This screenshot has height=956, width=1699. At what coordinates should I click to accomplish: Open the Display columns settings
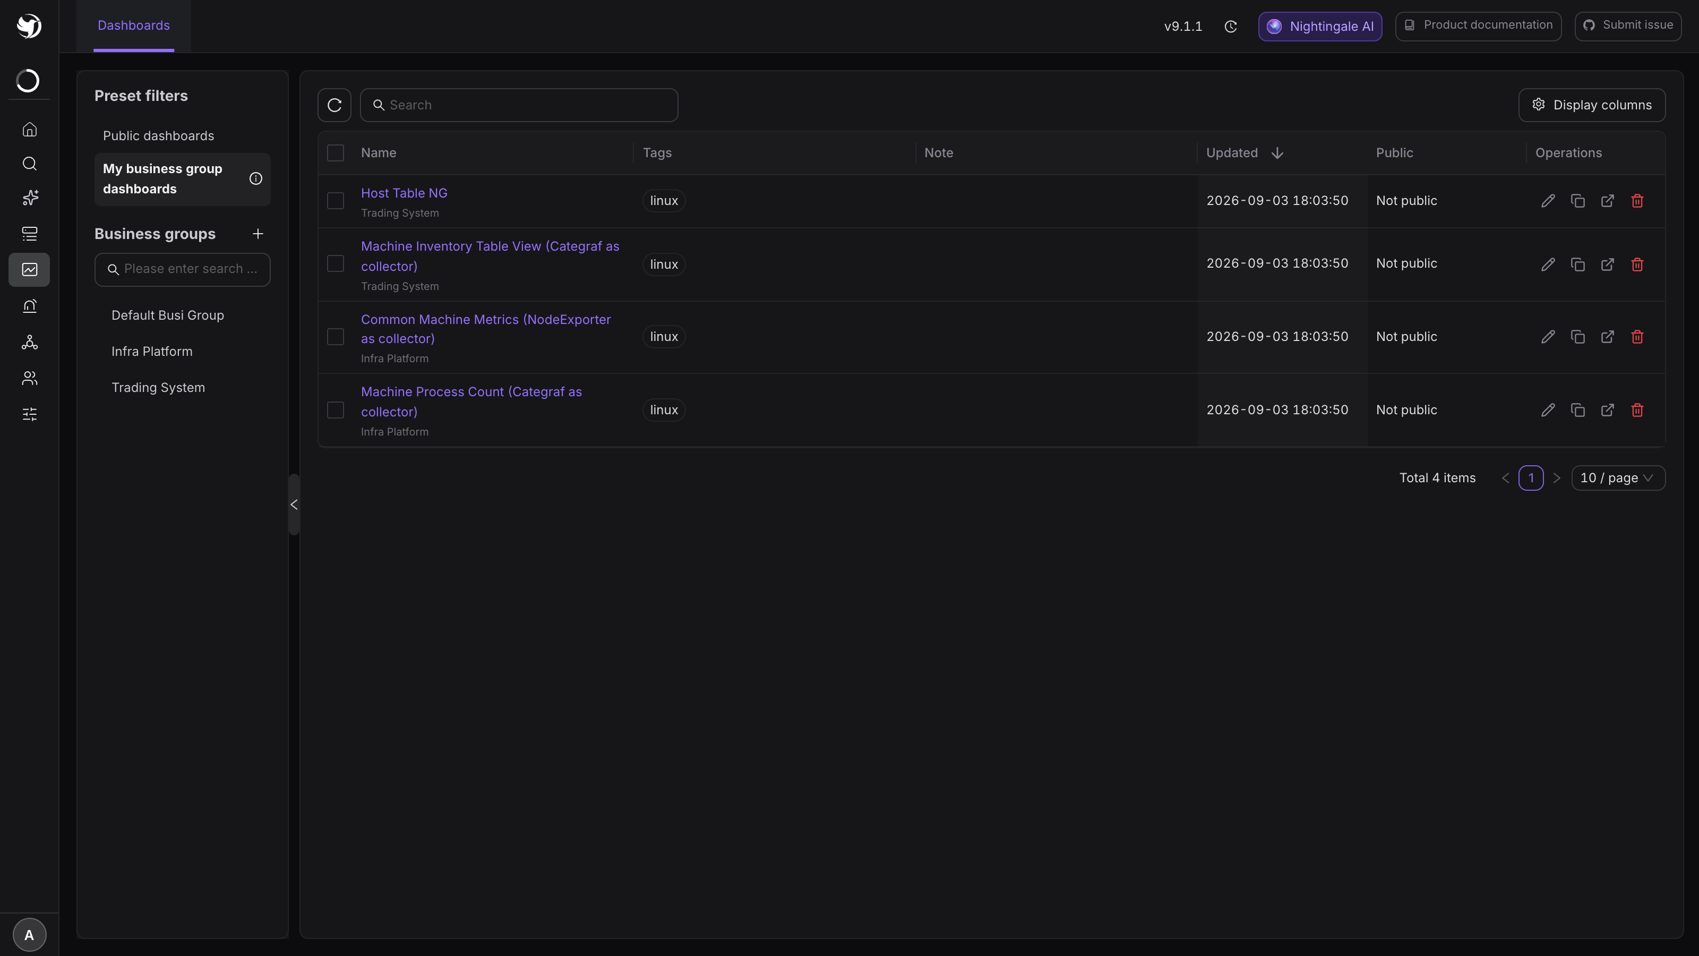[x=1592, y=105]
